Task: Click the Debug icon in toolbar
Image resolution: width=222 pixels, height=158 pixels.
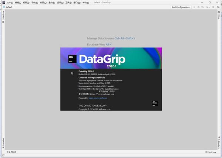Action: tap(199, 7)
